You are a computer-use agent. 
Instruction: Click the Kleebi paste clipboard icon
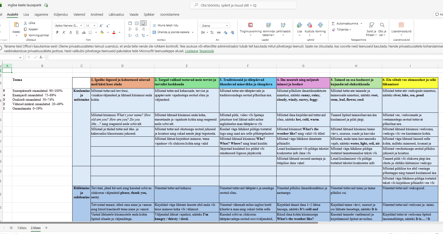[16, 25]
